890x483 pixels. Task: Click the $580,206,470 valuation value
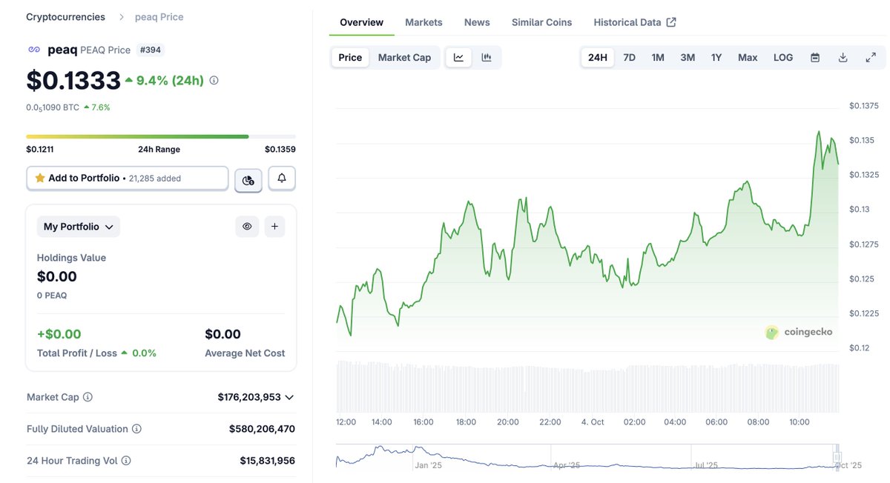coord(262,429)
